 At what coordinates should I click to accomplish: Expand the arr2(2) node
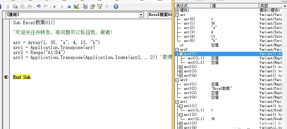click(181, 67)
